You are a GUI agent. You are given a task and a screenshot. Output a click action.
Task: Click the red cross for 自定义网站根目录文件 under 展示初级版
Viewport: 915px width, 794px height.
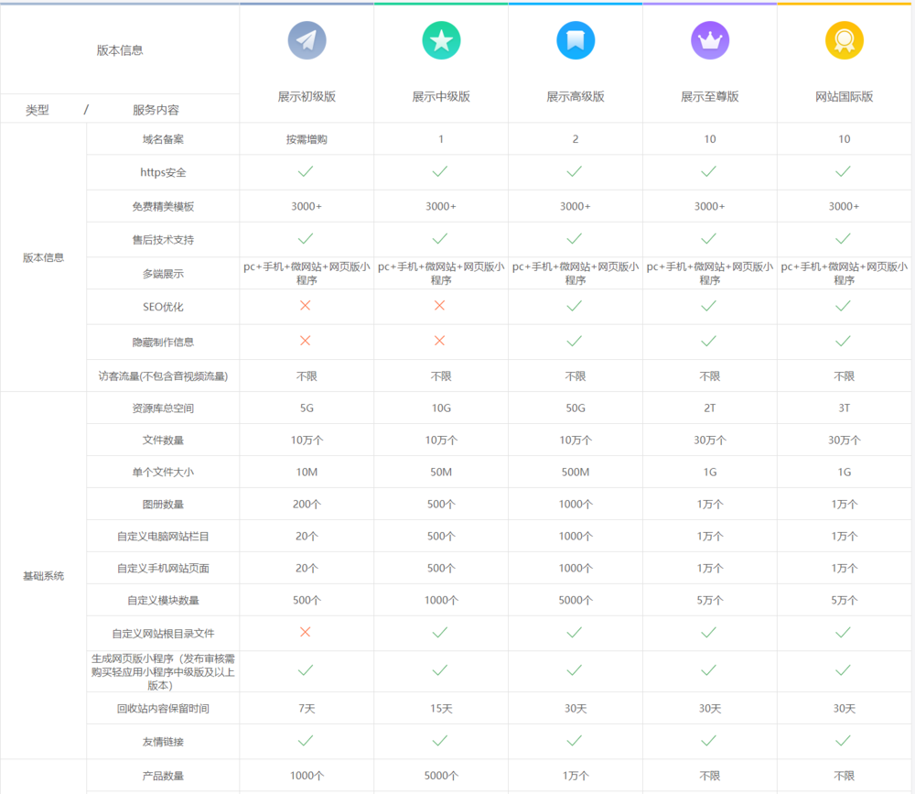click(x=306, y=632)
